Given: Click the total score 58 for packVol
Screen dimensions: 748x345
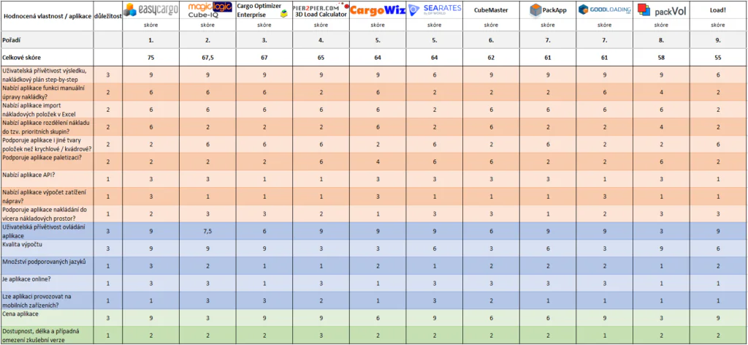Looking at the screenshot, I should (x=661, y=58).
